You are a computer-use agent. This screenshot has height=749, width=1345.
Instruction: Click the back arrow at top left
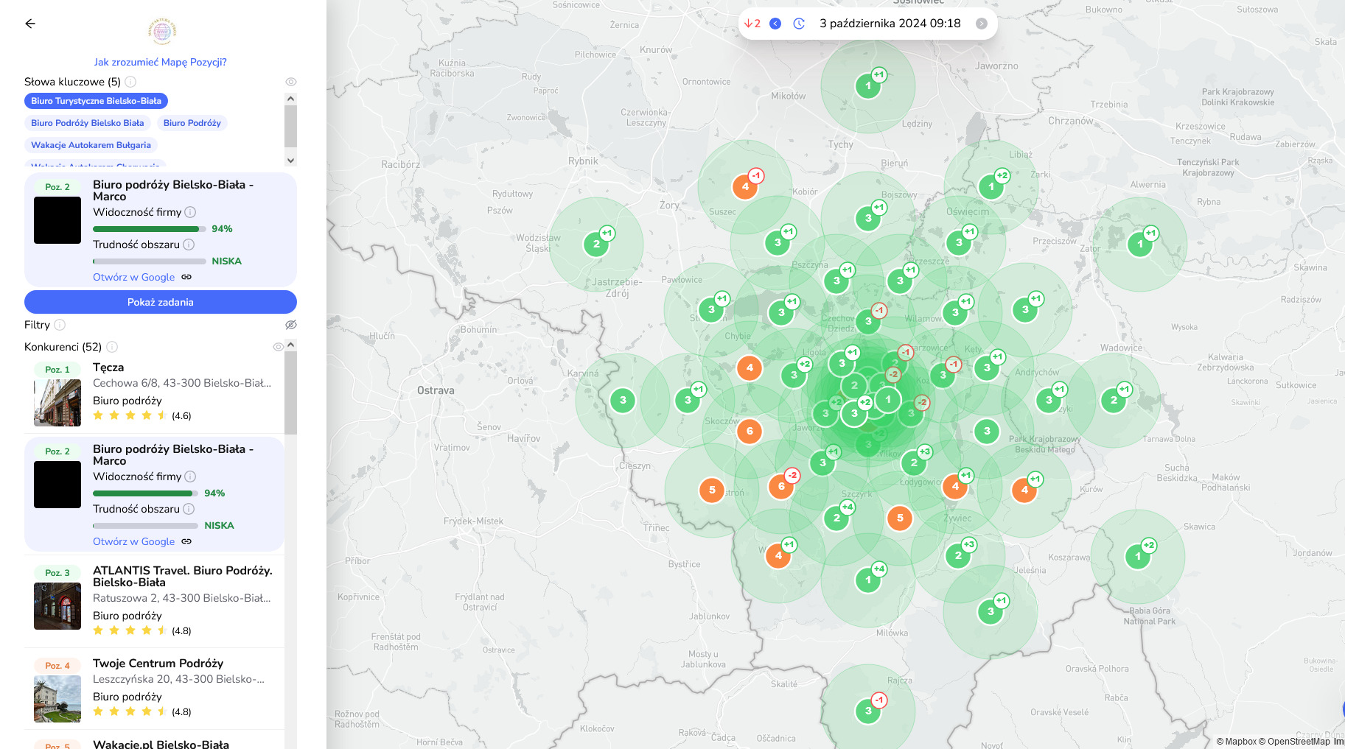pyautogui.click(x=30, y=24)
